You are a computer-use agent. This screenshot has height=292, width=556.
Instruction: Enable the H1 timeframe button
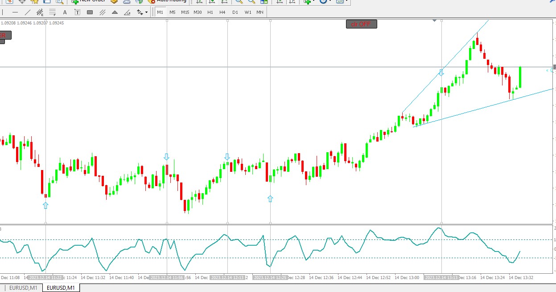pos(210,12)
